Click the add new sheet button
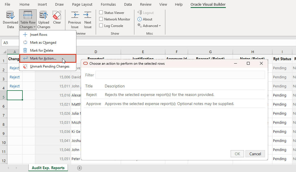 (80, 168)
